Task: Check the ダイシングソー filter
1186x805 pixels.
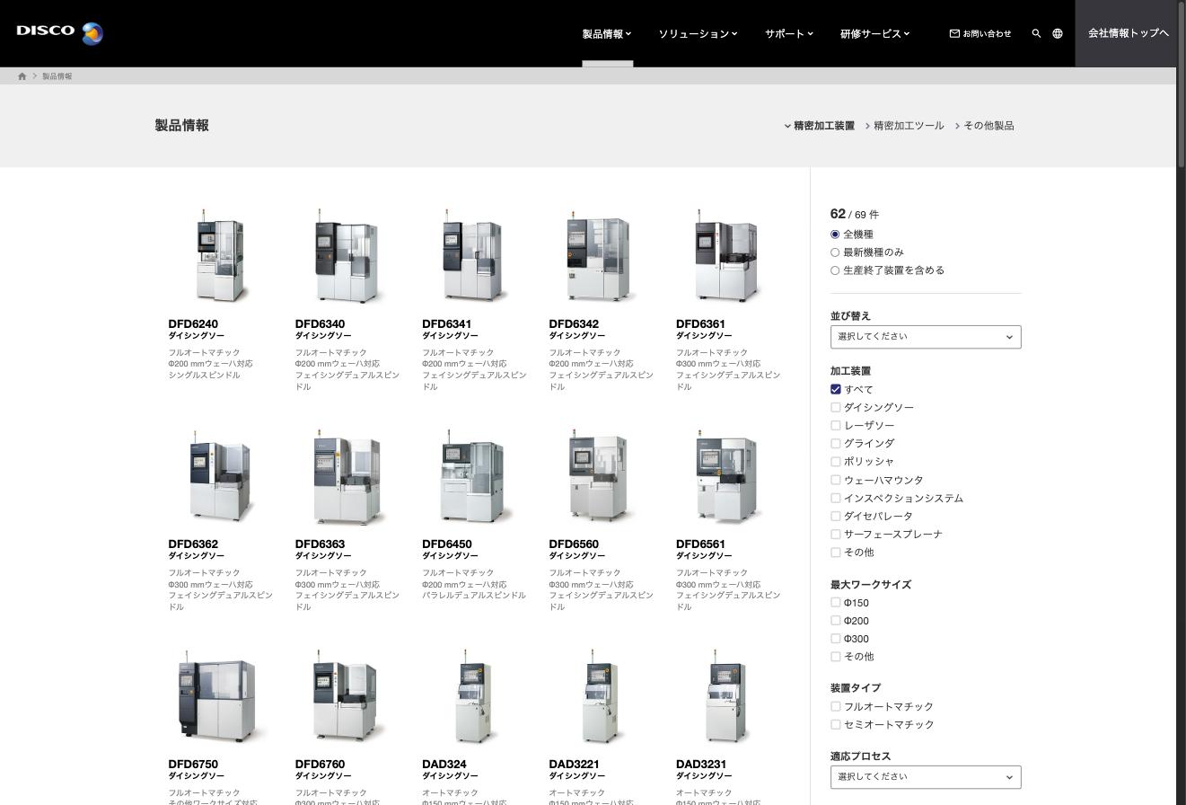Action: click(836, 407)
